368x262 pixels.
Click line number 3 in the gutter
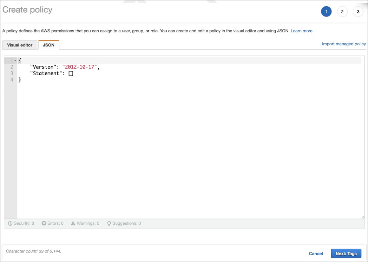click(12, 74)
